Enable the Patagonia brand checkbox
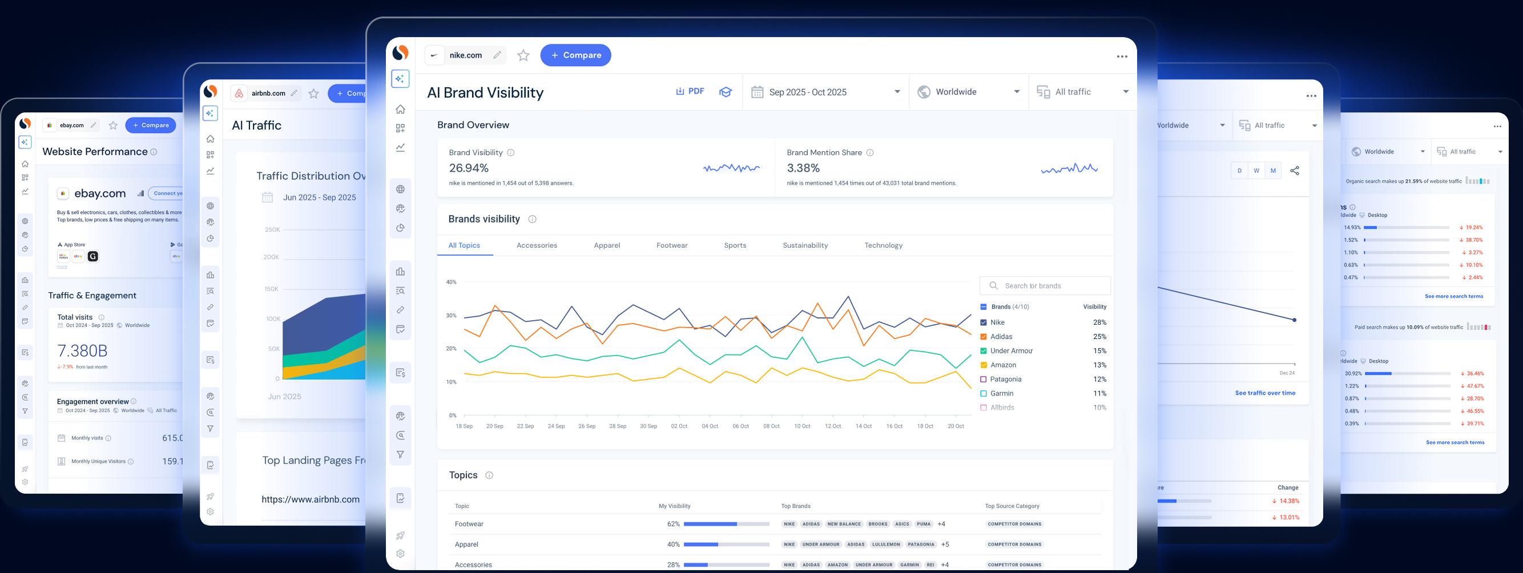This screenshot has height=573, width=1523. coord(984,379)
